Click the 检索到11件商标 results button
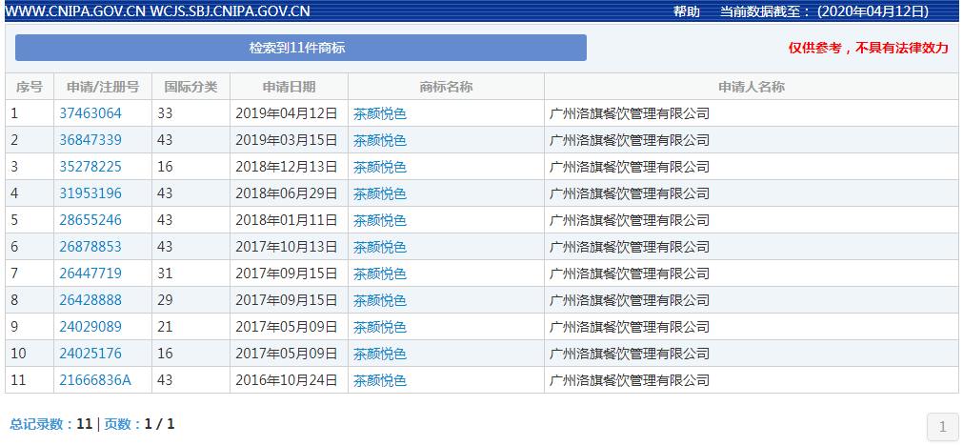 (x=300, y=48)
